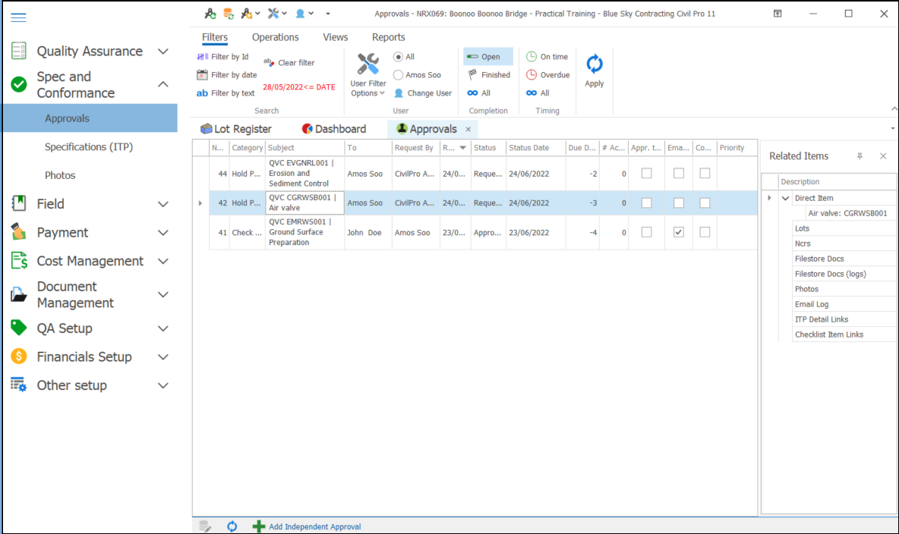Click the hamburger menu icon
Image resolution: width=899 pixels, height=534 pixels.
click(x=18, y=17)
